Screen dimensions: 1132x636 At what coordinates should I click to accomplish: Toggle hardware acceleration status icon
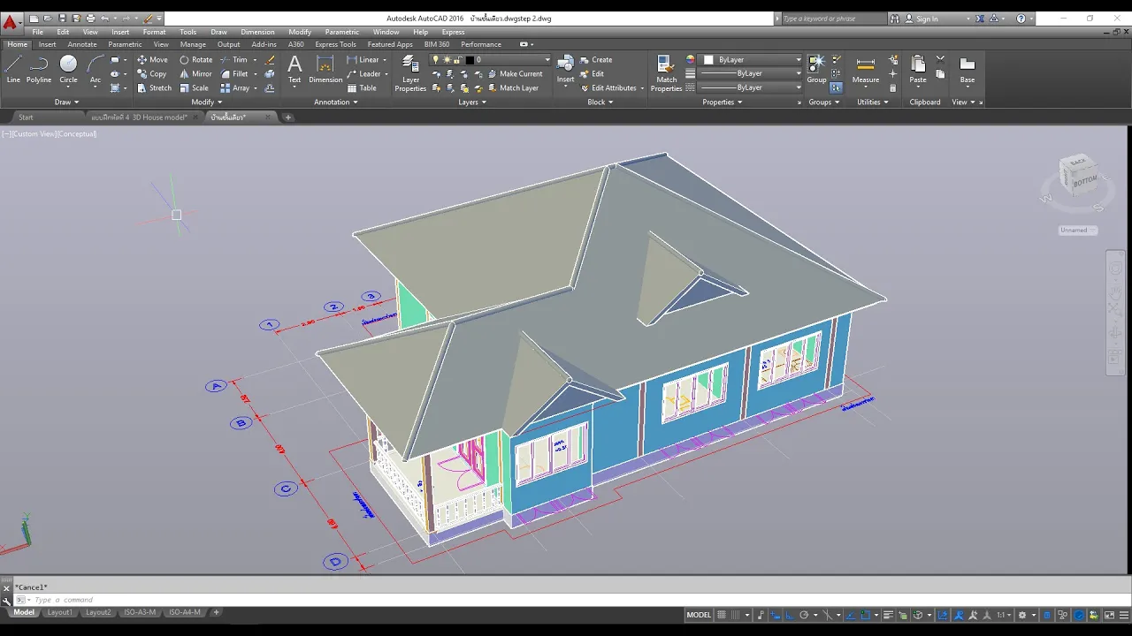pyautogui.click(x=1078, y=615)
